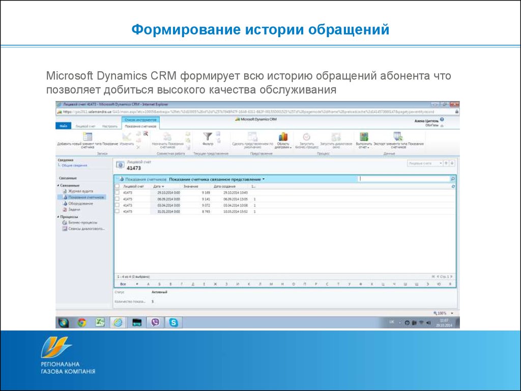This screenshot has width=521, height=391.
Task: Collapse the Связанные tree group
Action: 58,185
